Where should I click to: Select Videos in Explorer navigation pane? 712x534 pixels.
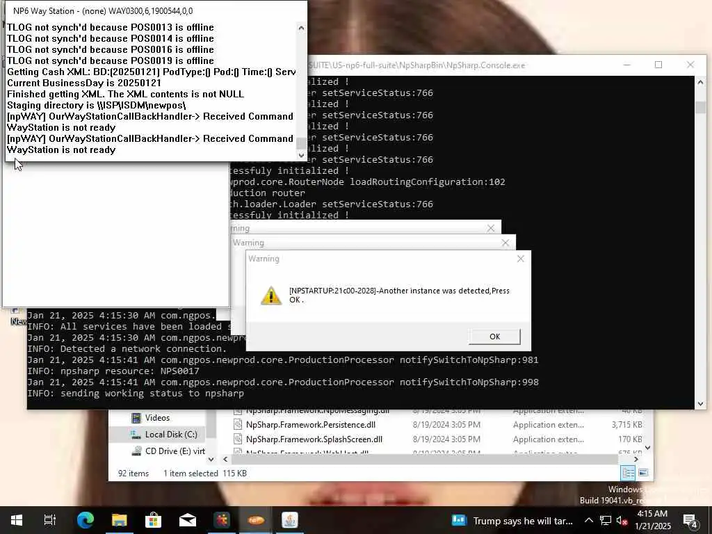[x=157, y=418]
